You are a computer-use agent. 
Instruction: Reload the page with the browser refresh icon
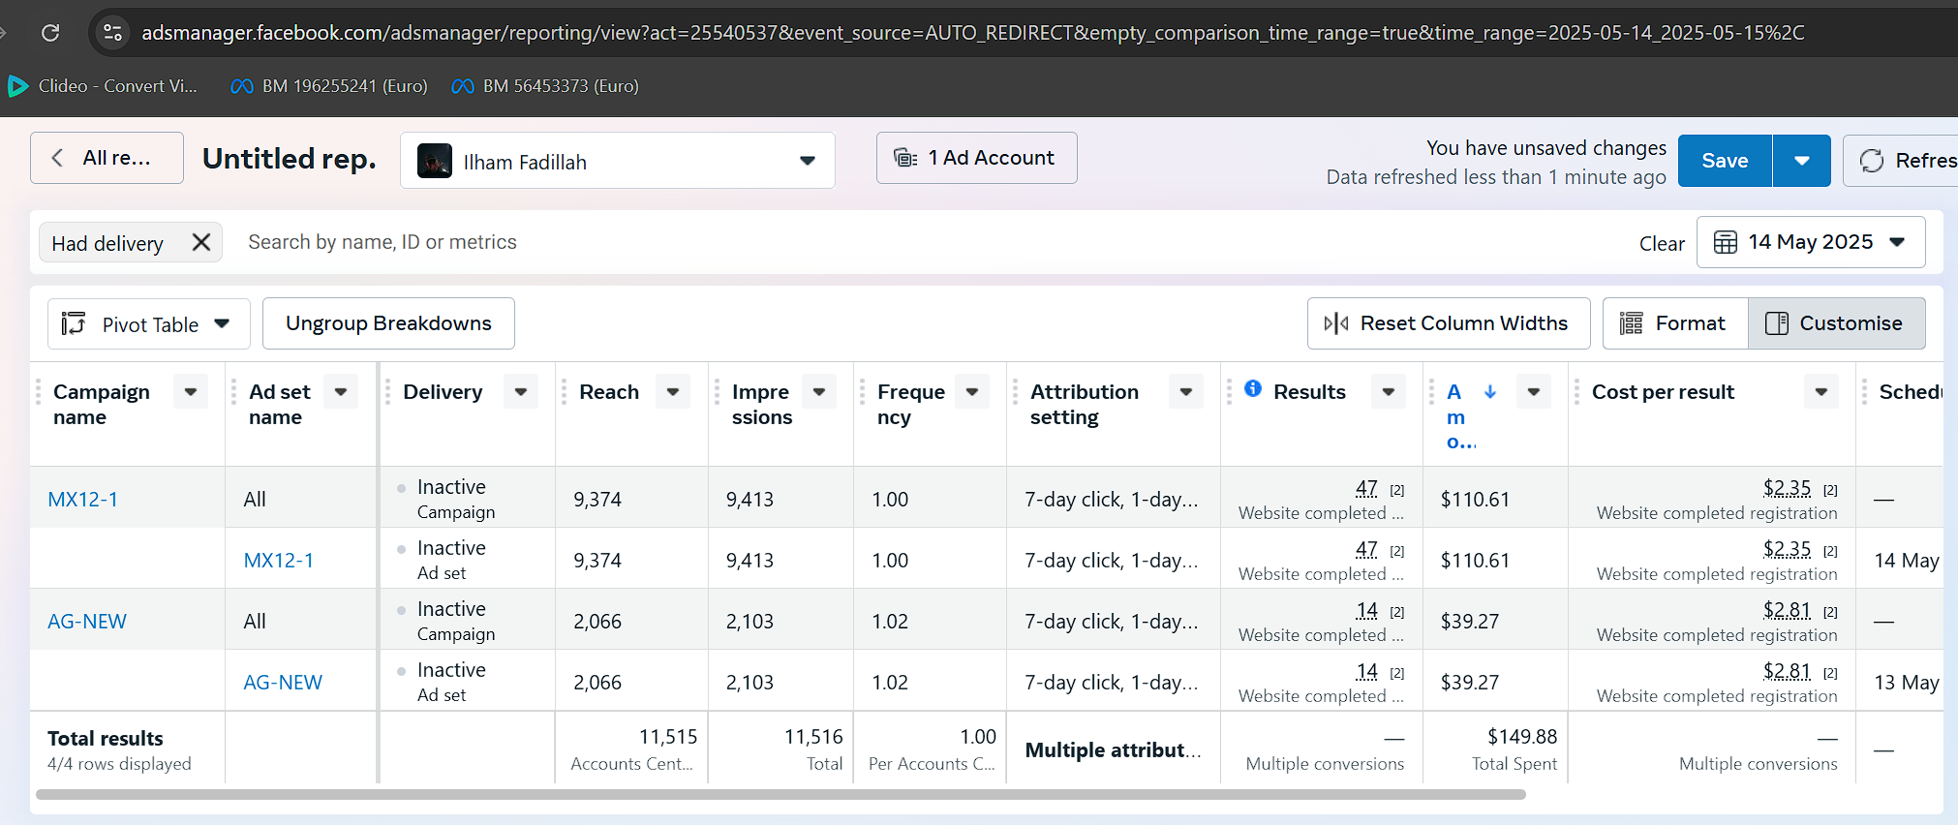click(x=50, y=33)
